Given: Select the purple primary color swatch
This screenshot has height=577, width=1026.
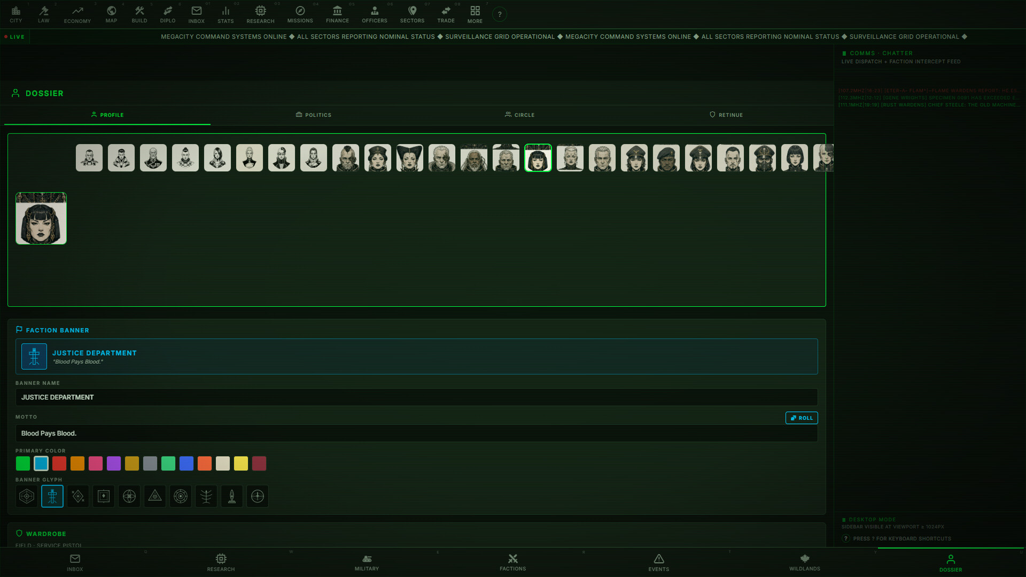Looking at the screenshot, I should 114,463.
